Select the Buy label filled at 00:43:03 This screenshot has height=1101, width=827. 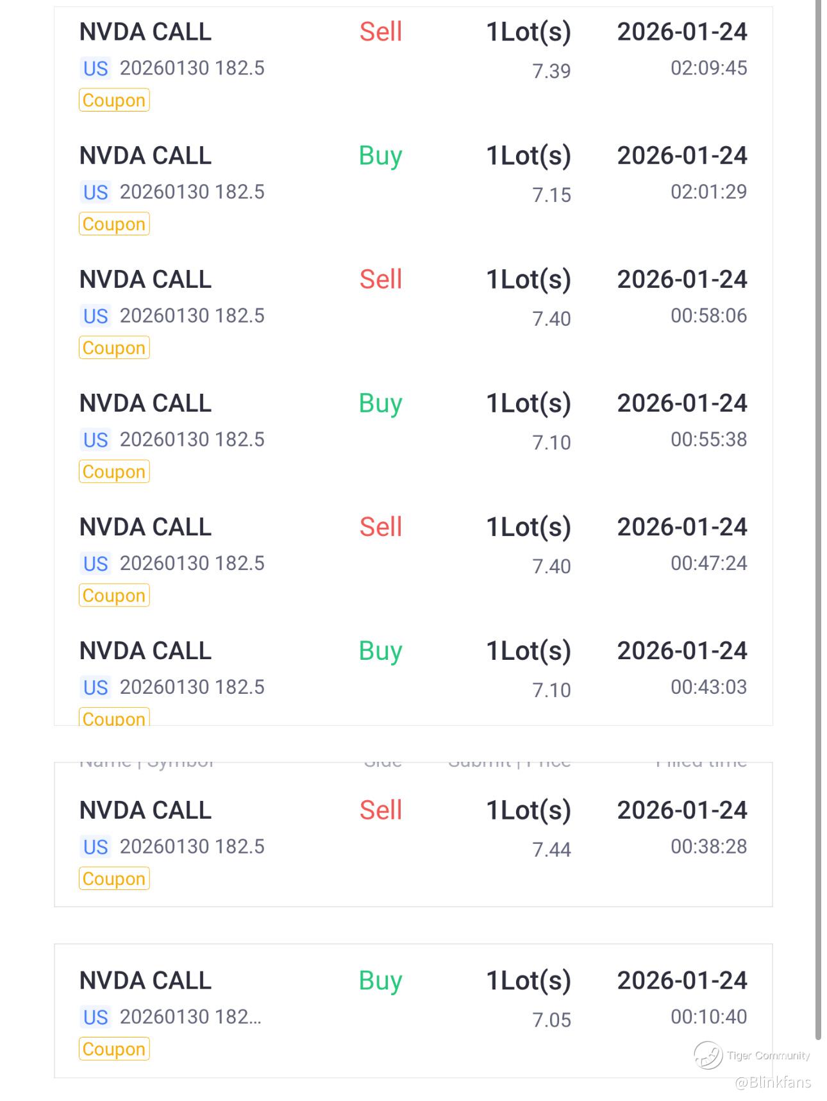381,651
